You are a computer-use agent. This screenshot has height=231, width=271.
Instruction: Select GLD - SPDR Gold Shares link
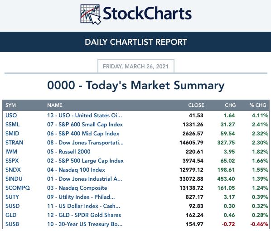coord(84,215)
